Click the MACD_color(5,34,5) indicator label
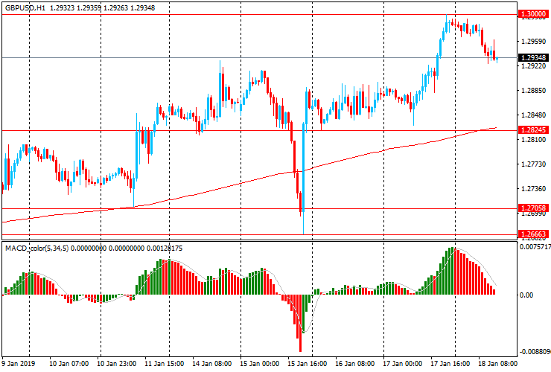Image resolution: width=551 pixels, height=372 pixels. click(x=37, y=248)
